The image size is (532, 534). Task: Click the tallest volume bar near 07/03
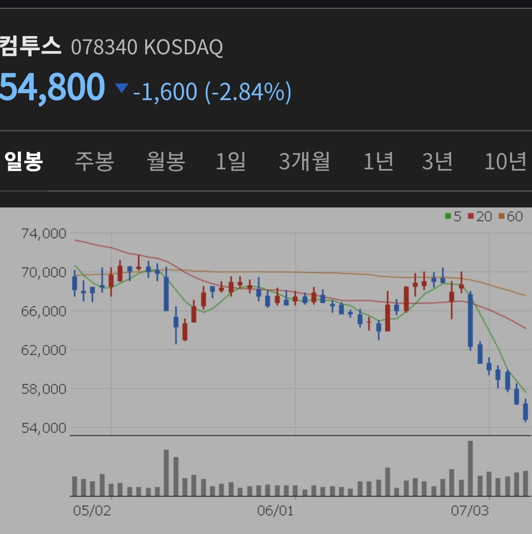pyautogui.click(x=470, y=468)
